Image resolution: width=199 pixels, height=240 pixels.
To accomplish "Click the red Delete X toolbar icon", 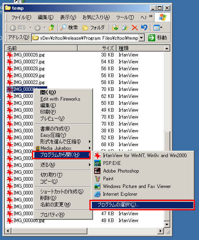I will (135, 28).
